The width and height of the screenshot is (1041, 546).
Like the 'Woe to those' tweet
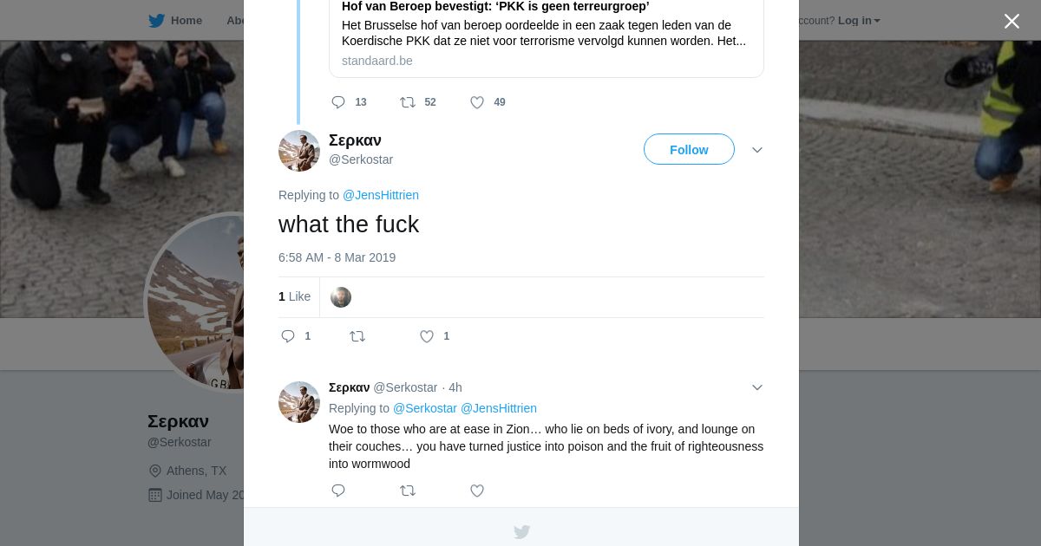click(477, 491)
